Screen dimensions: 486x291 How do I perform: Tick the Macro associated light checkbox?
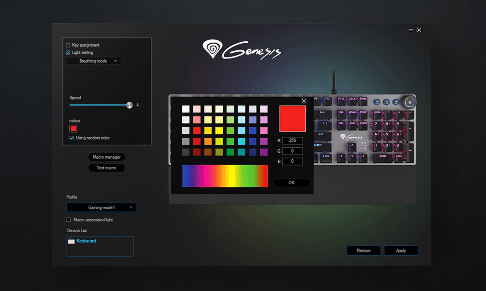click(x=68, y=220)
